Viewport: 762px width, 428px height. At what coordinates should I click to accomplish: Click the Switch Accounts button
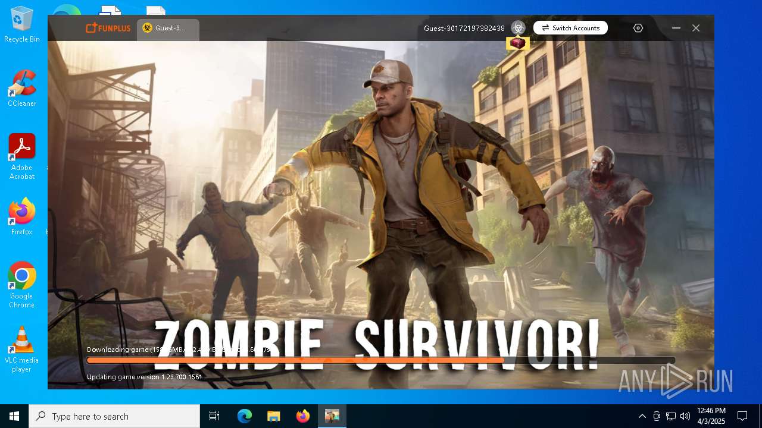[570, 28]
